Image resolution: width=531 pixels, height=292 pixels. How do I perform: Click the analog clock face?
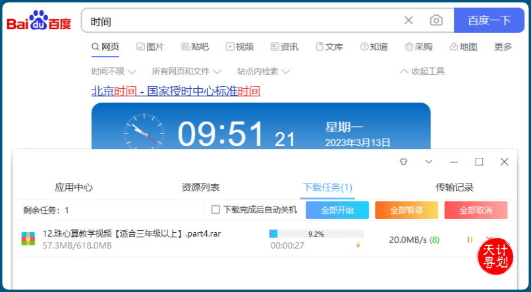pos(144,132)
